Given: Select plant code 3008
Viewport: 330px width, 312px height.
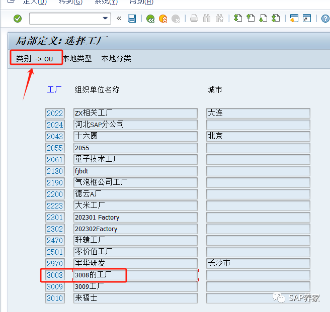Looking at the screenshot, I should click(55, 275).
